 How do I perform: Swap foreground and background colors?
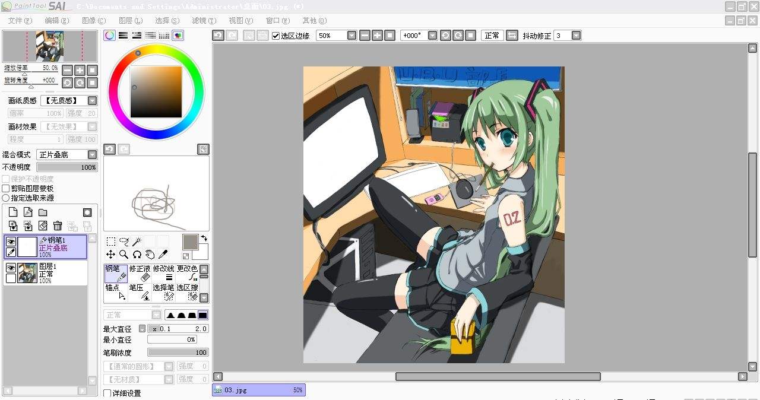point(204,239)
